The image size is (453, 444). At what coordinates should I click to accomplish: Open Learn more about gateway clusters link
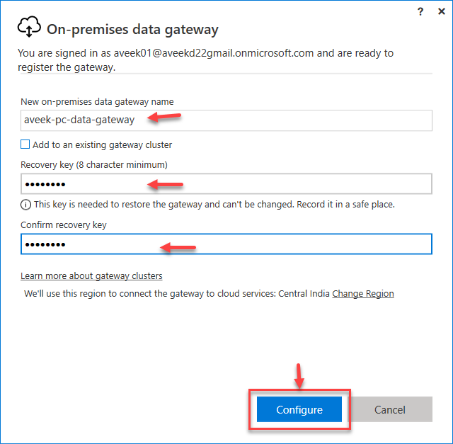tap(91, 275)
